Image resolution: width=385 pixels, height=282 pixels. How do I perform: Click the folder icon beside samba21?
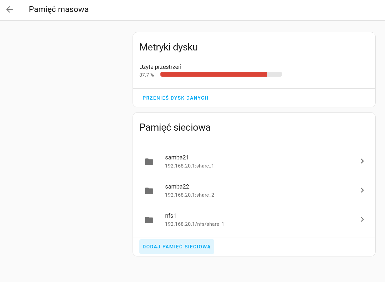coord(149,162)
